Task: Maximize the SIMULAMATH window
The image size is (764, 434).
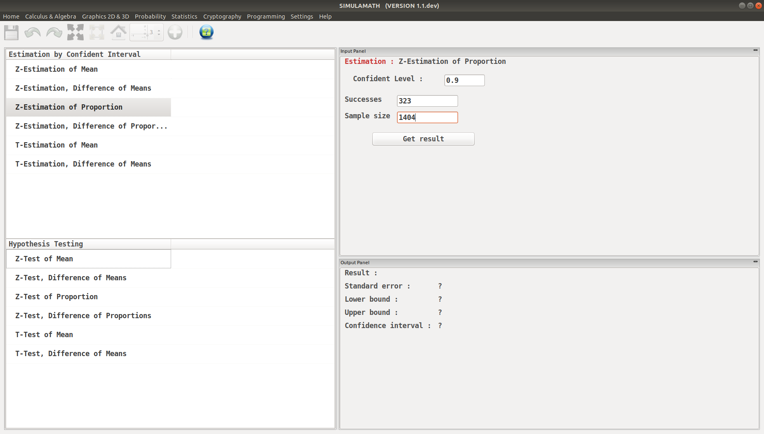Action: [x=750, y=6]
